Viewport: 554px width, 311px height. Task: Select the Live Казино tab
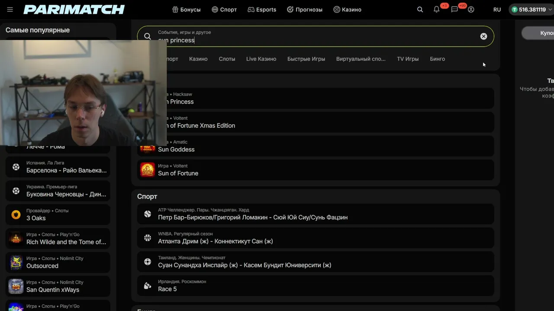click(x=261, y=59)
